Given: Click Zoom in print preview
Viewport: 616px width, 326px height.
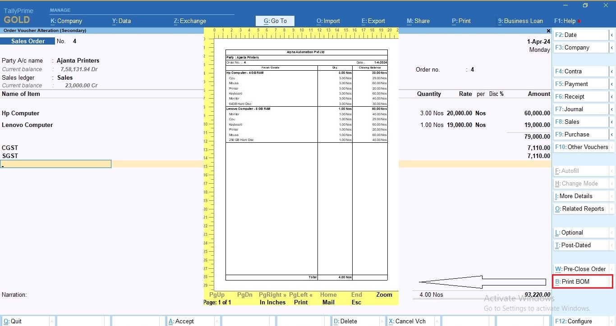Looking at the screenshot, I should pos(384,295).
